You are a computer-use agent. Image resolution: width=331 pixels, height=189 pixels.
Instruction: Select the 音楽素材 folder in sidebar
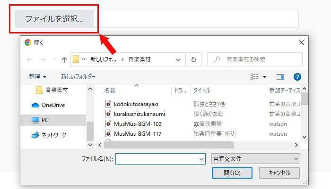click(x=58, y=90)
